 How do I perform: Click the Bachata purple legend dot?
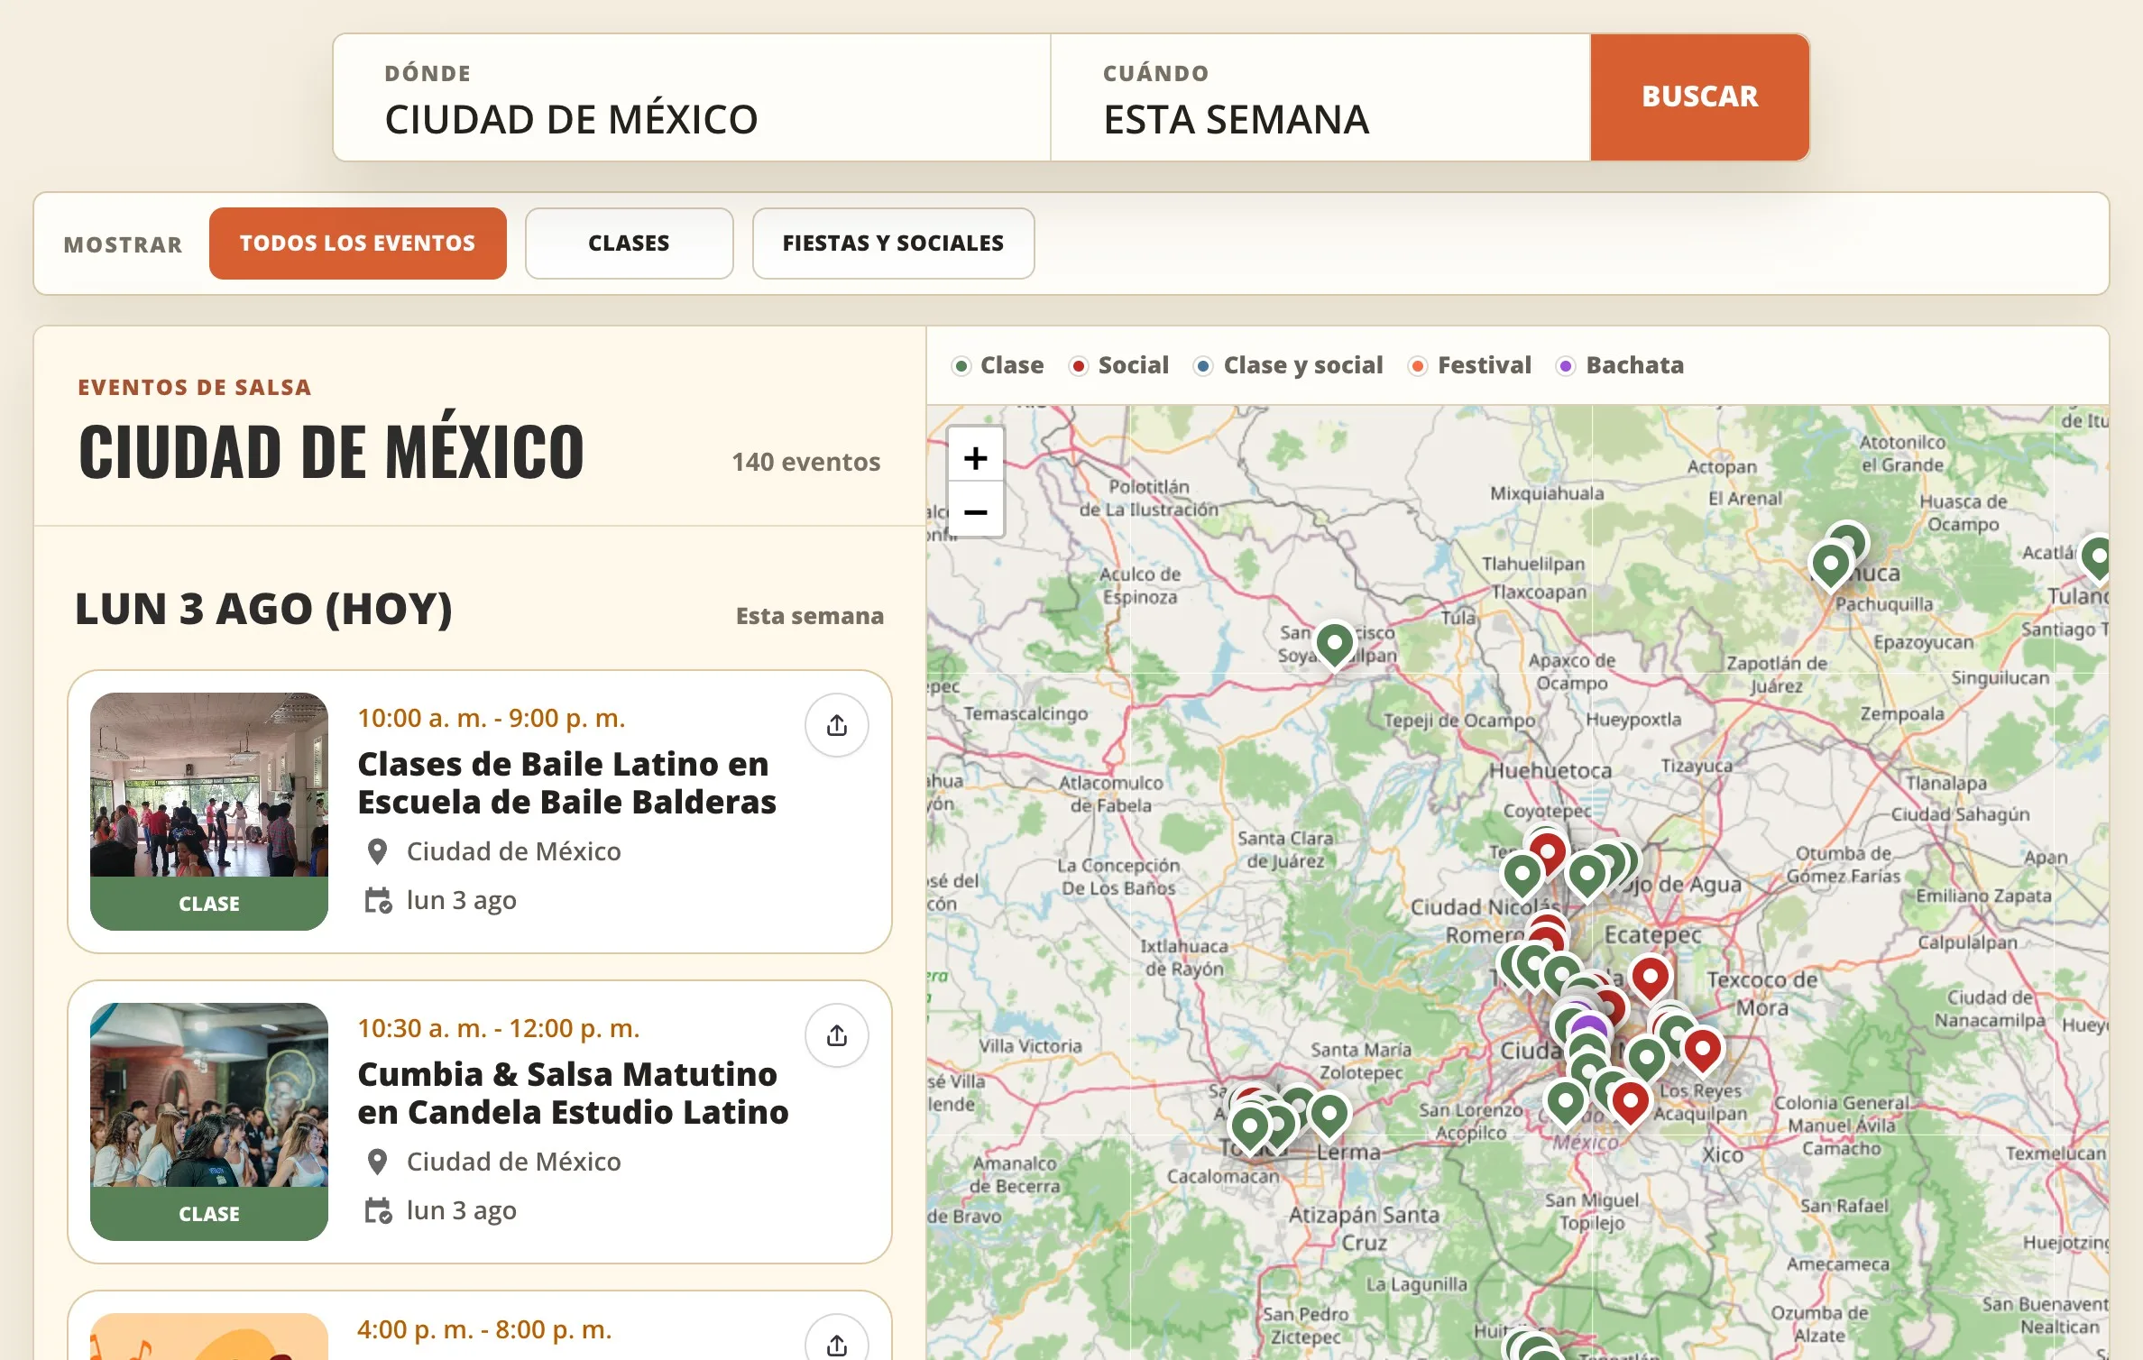pos(1566,365)
